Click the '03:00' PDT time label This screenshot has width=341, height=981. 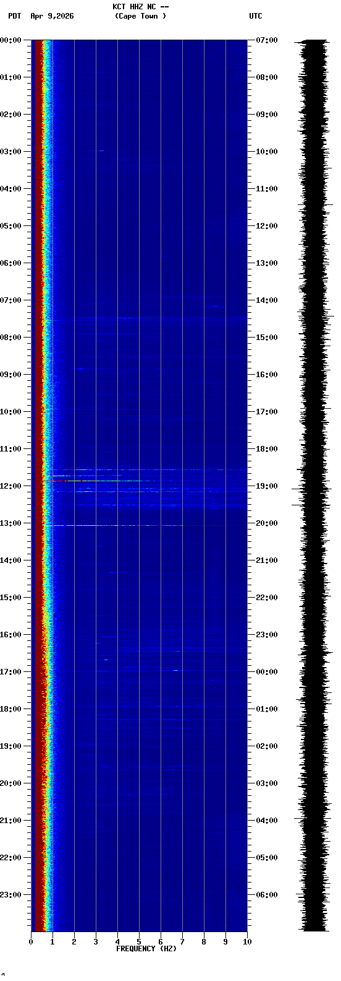coord(11,152)
